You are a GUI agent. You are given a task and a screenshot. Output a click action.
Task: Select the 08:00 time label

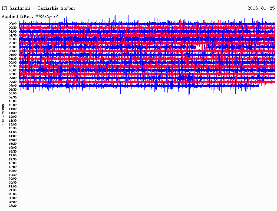13,86
